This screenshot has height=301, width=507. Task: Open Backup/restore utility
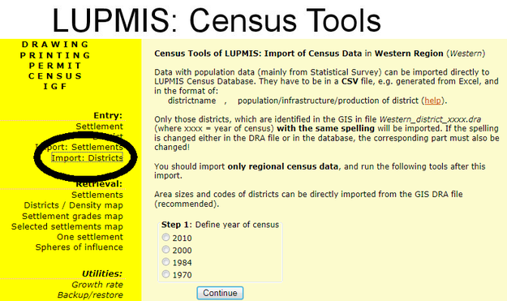click(x=90, y=295)
